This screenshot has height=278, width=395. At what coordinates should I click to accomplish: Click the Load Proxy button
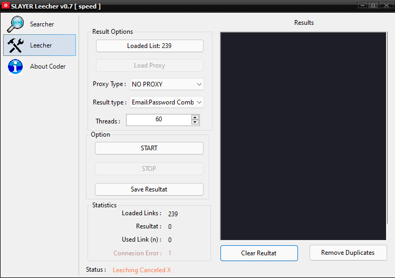(149, 65)
